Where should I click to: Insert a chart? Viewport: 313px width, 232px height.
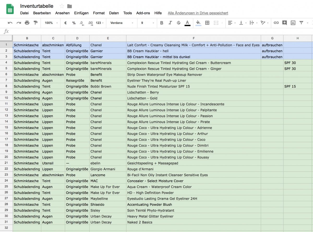293,23
